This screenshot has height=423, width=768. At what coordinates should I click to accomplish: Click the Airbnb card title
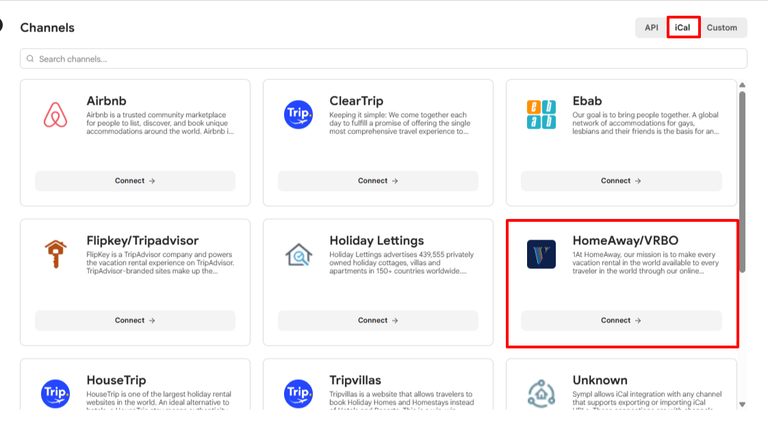[106, 101]
